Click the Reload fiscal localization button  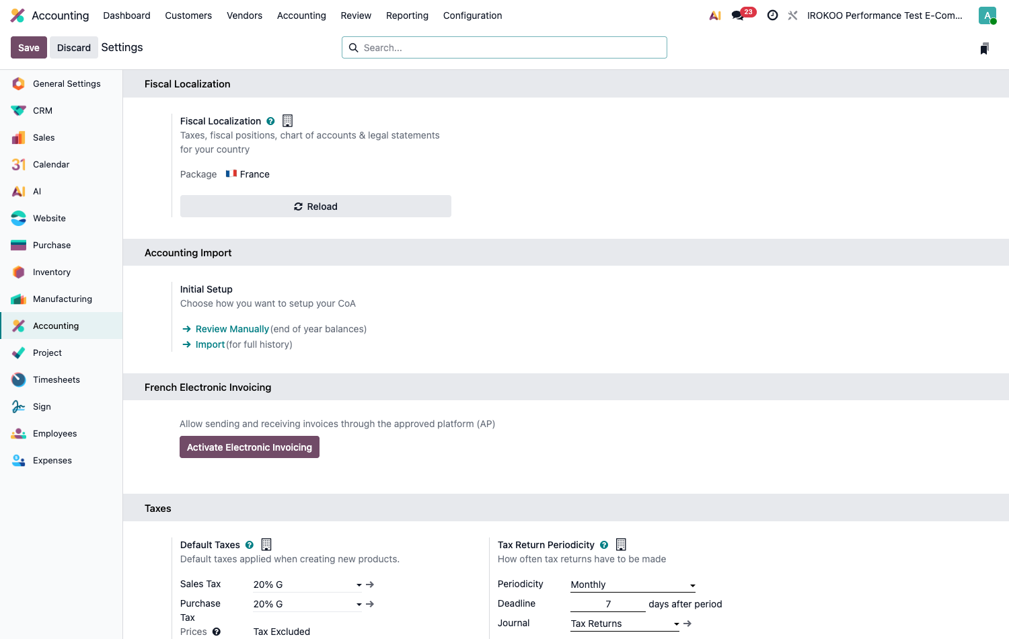tap(315, 206)
